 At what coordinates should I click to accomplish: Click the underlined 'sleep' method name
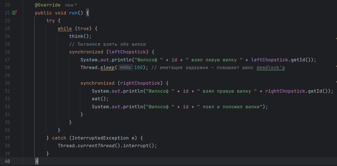(107, 68)
